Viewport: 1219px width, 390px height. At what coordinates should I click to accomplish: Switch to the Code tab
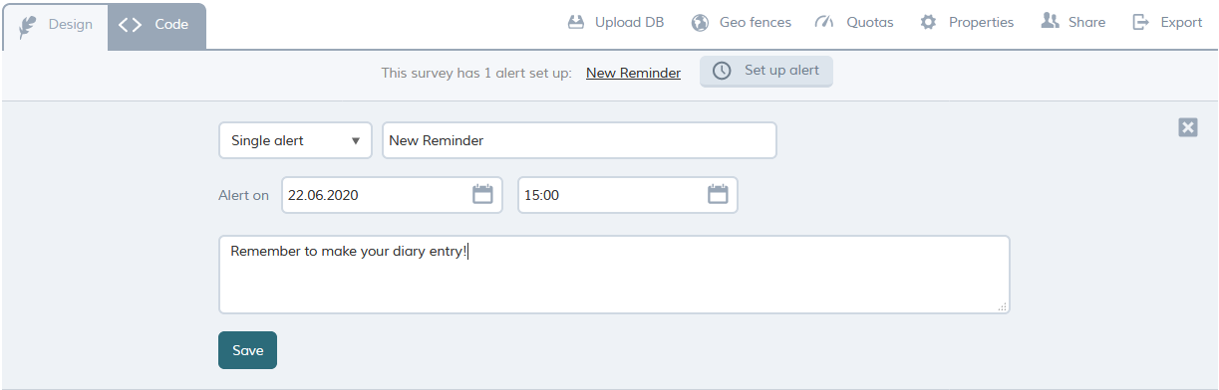pyautogui.click(x=156, y=26)
